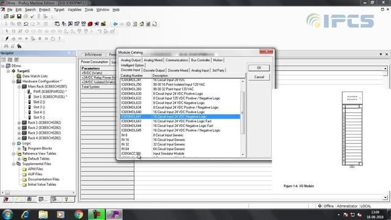391x220 pixels.
Task: Click the third icon in the find toolbar row
Action: [x=19, y=46]
